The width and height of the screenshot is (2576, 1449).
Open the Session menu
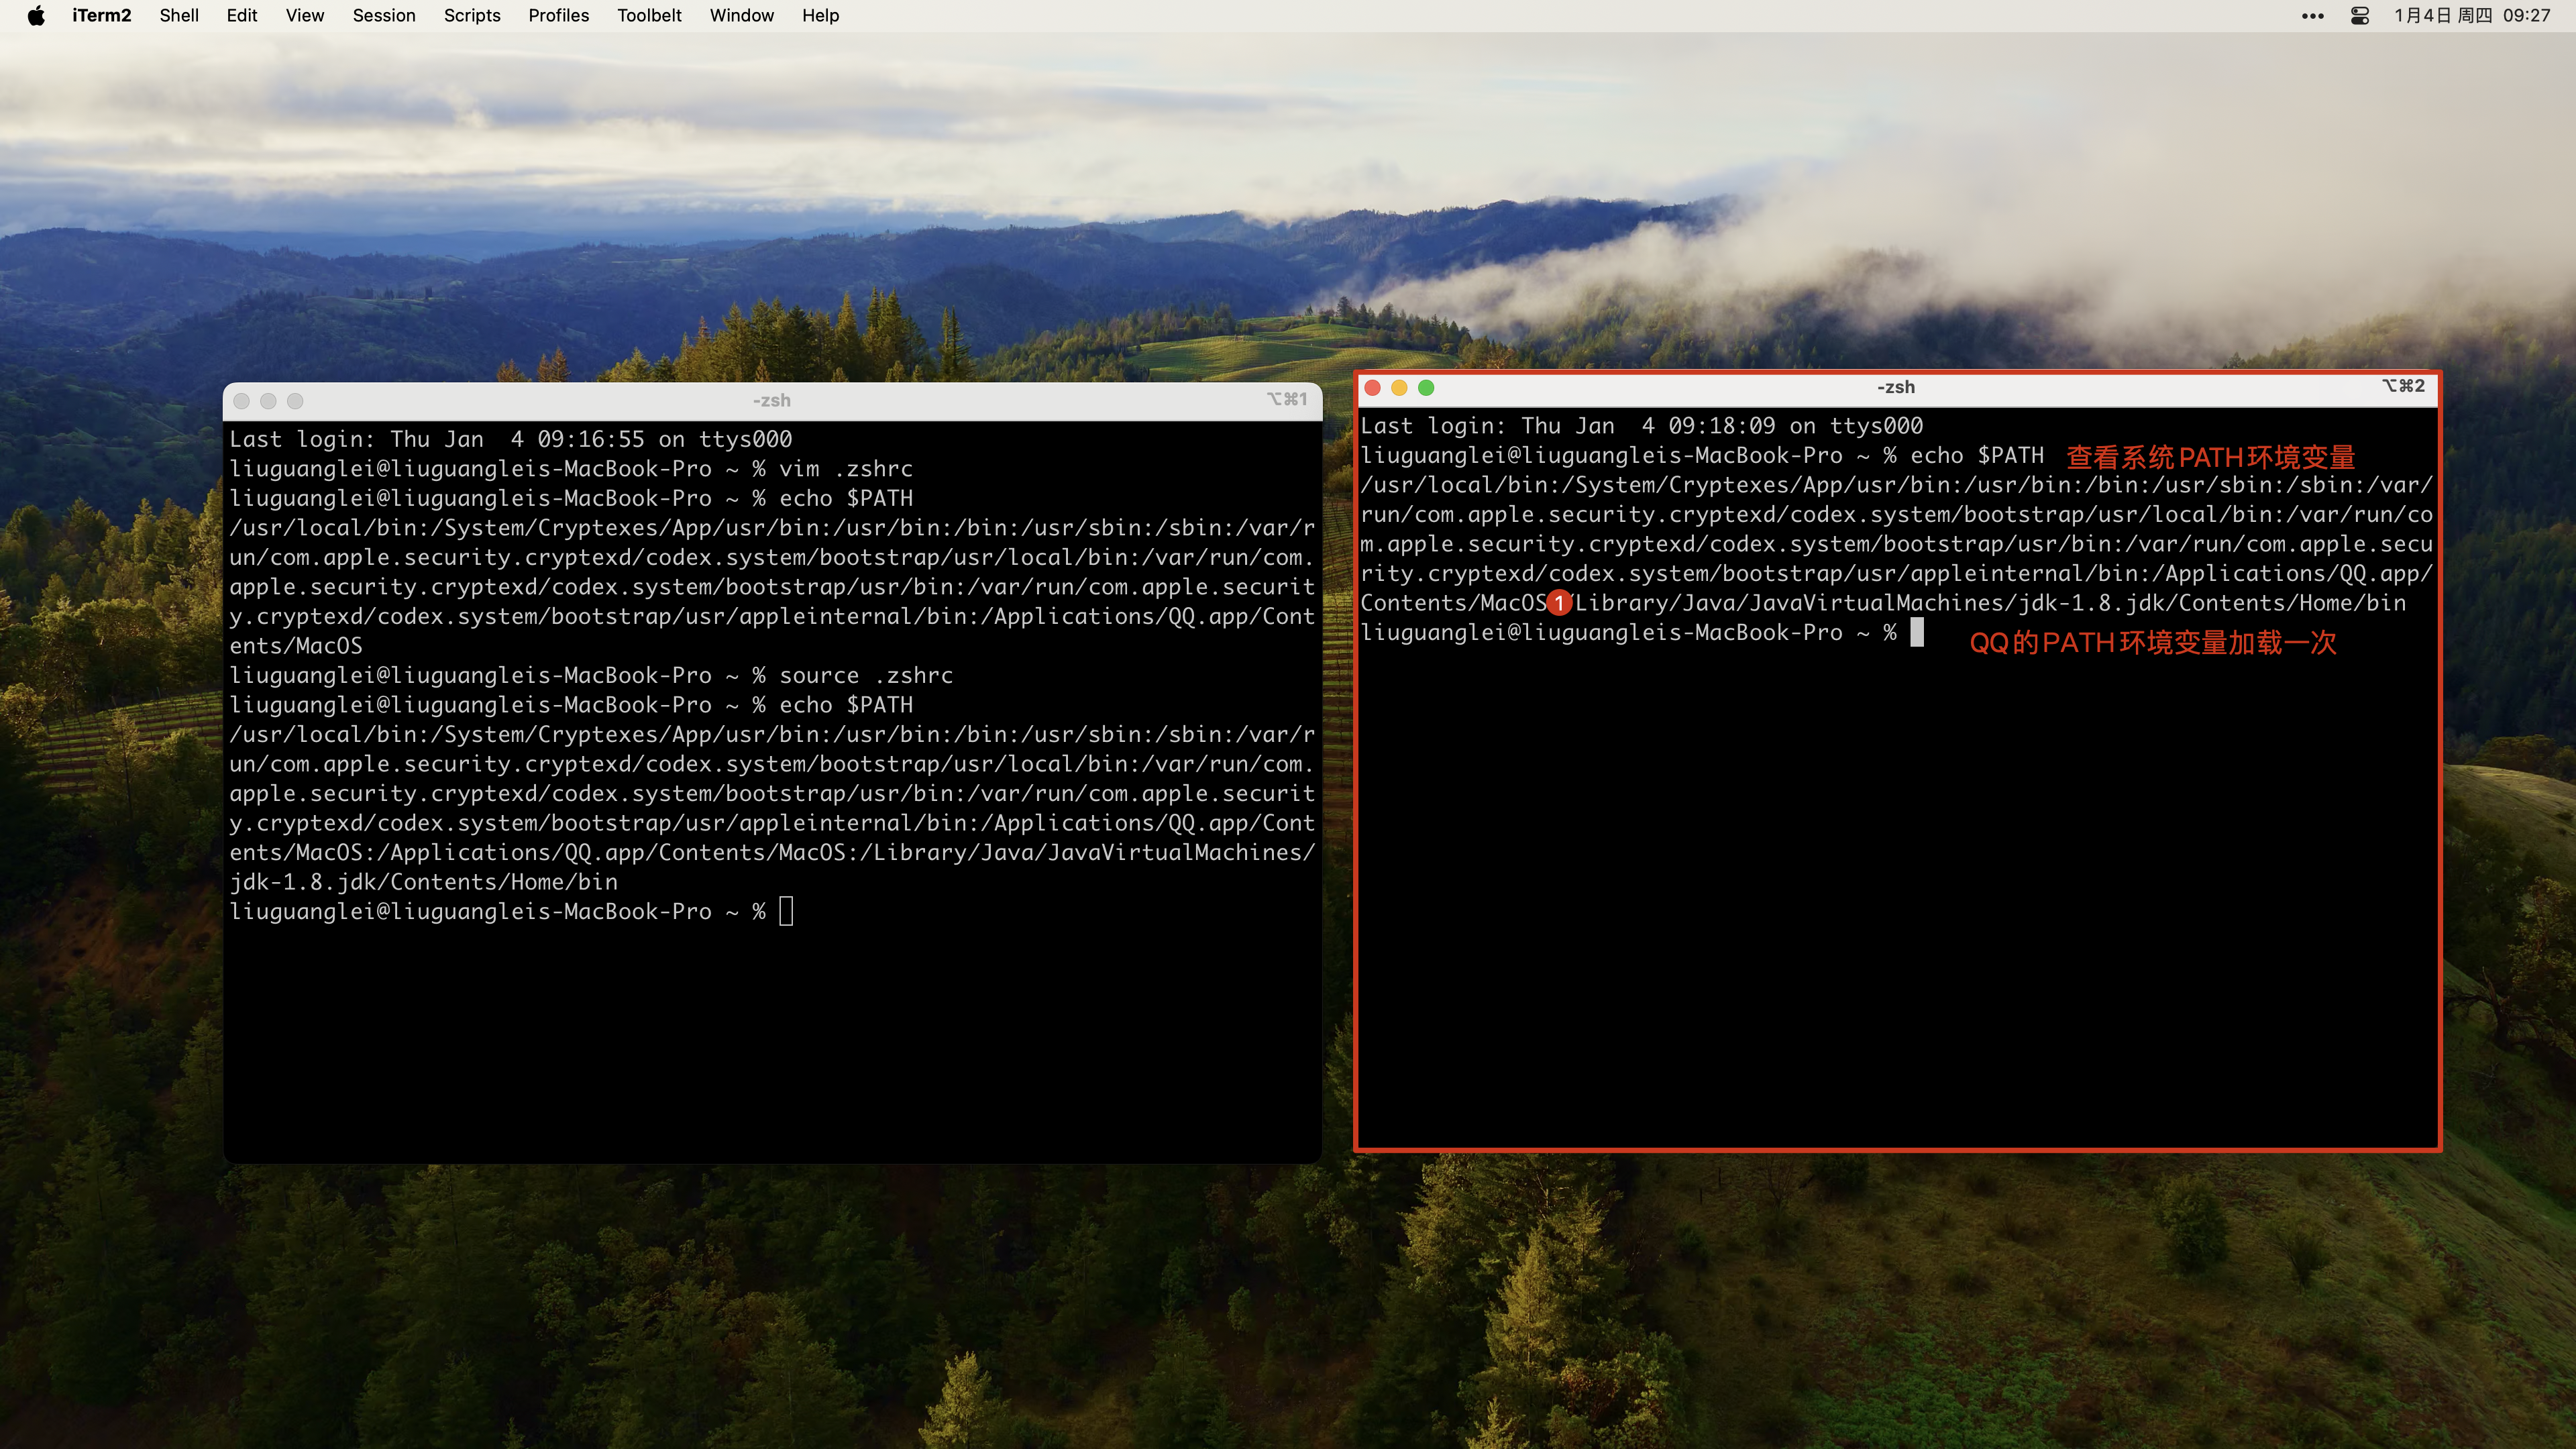coord(383,15)
